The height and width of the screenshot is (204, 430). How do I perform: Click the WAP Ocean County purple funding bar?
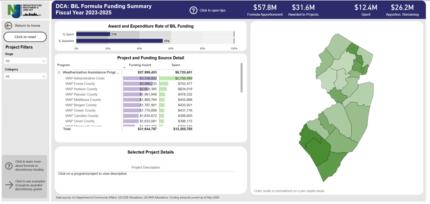[x=131, y=110]
